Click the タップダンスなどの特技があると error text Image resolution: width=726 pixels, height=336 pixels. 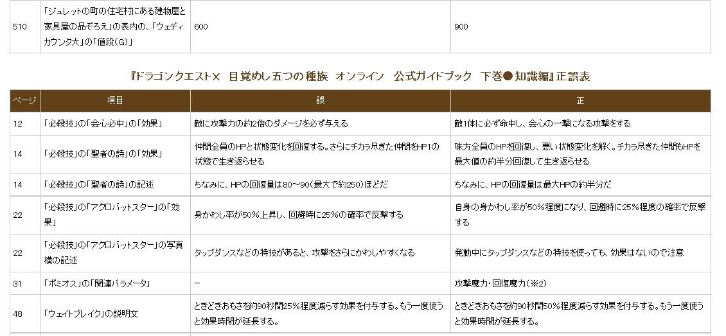[x=304, y=253]
